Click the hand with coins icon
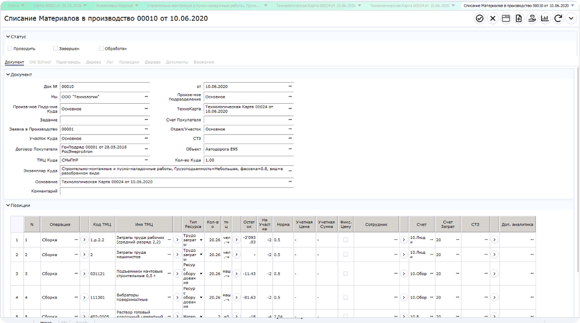 pos(532,19)
